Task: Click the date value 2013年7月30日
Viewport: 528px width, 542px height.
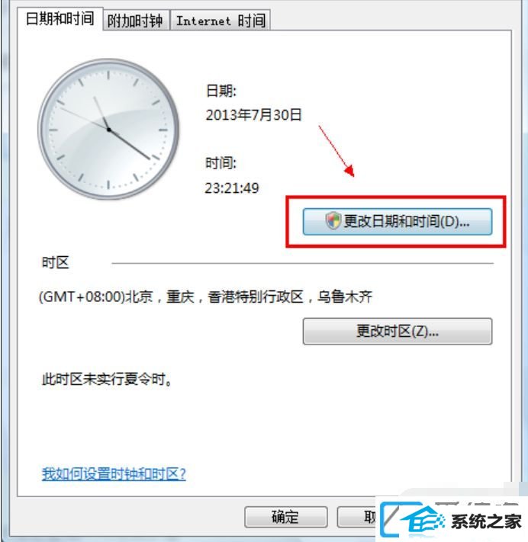Action: (x=253, y=115)
